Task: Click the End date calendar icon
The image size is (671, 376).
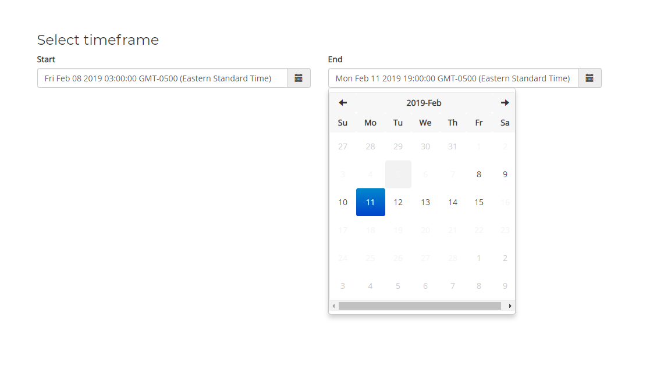Action: coord(590,78)
